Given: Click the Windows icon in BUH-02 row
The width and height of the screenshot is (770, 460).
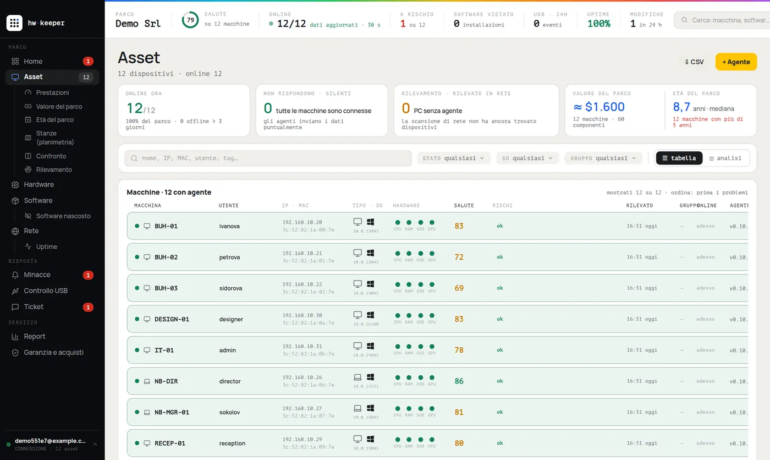Looking at the screenshot, I should 371,253.
